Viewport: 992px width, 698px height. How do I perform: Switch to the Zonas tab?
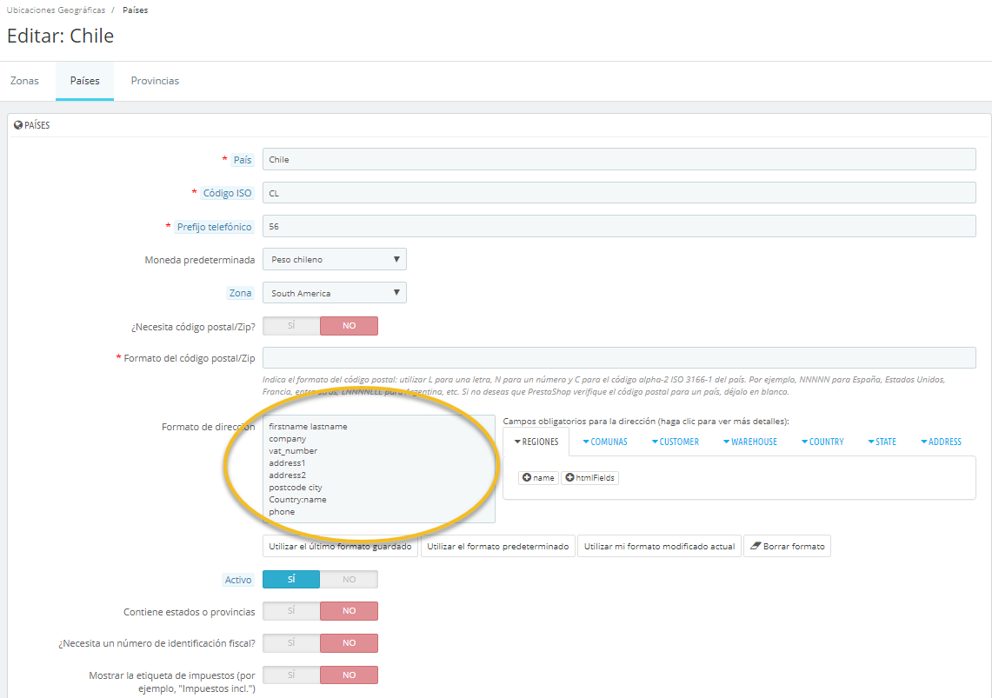tap(24, 81)
